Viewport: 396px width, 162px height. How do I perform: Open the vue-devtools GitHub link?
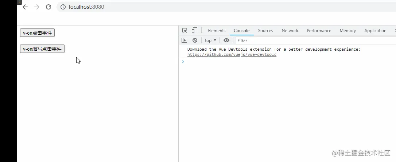[232, 55]
